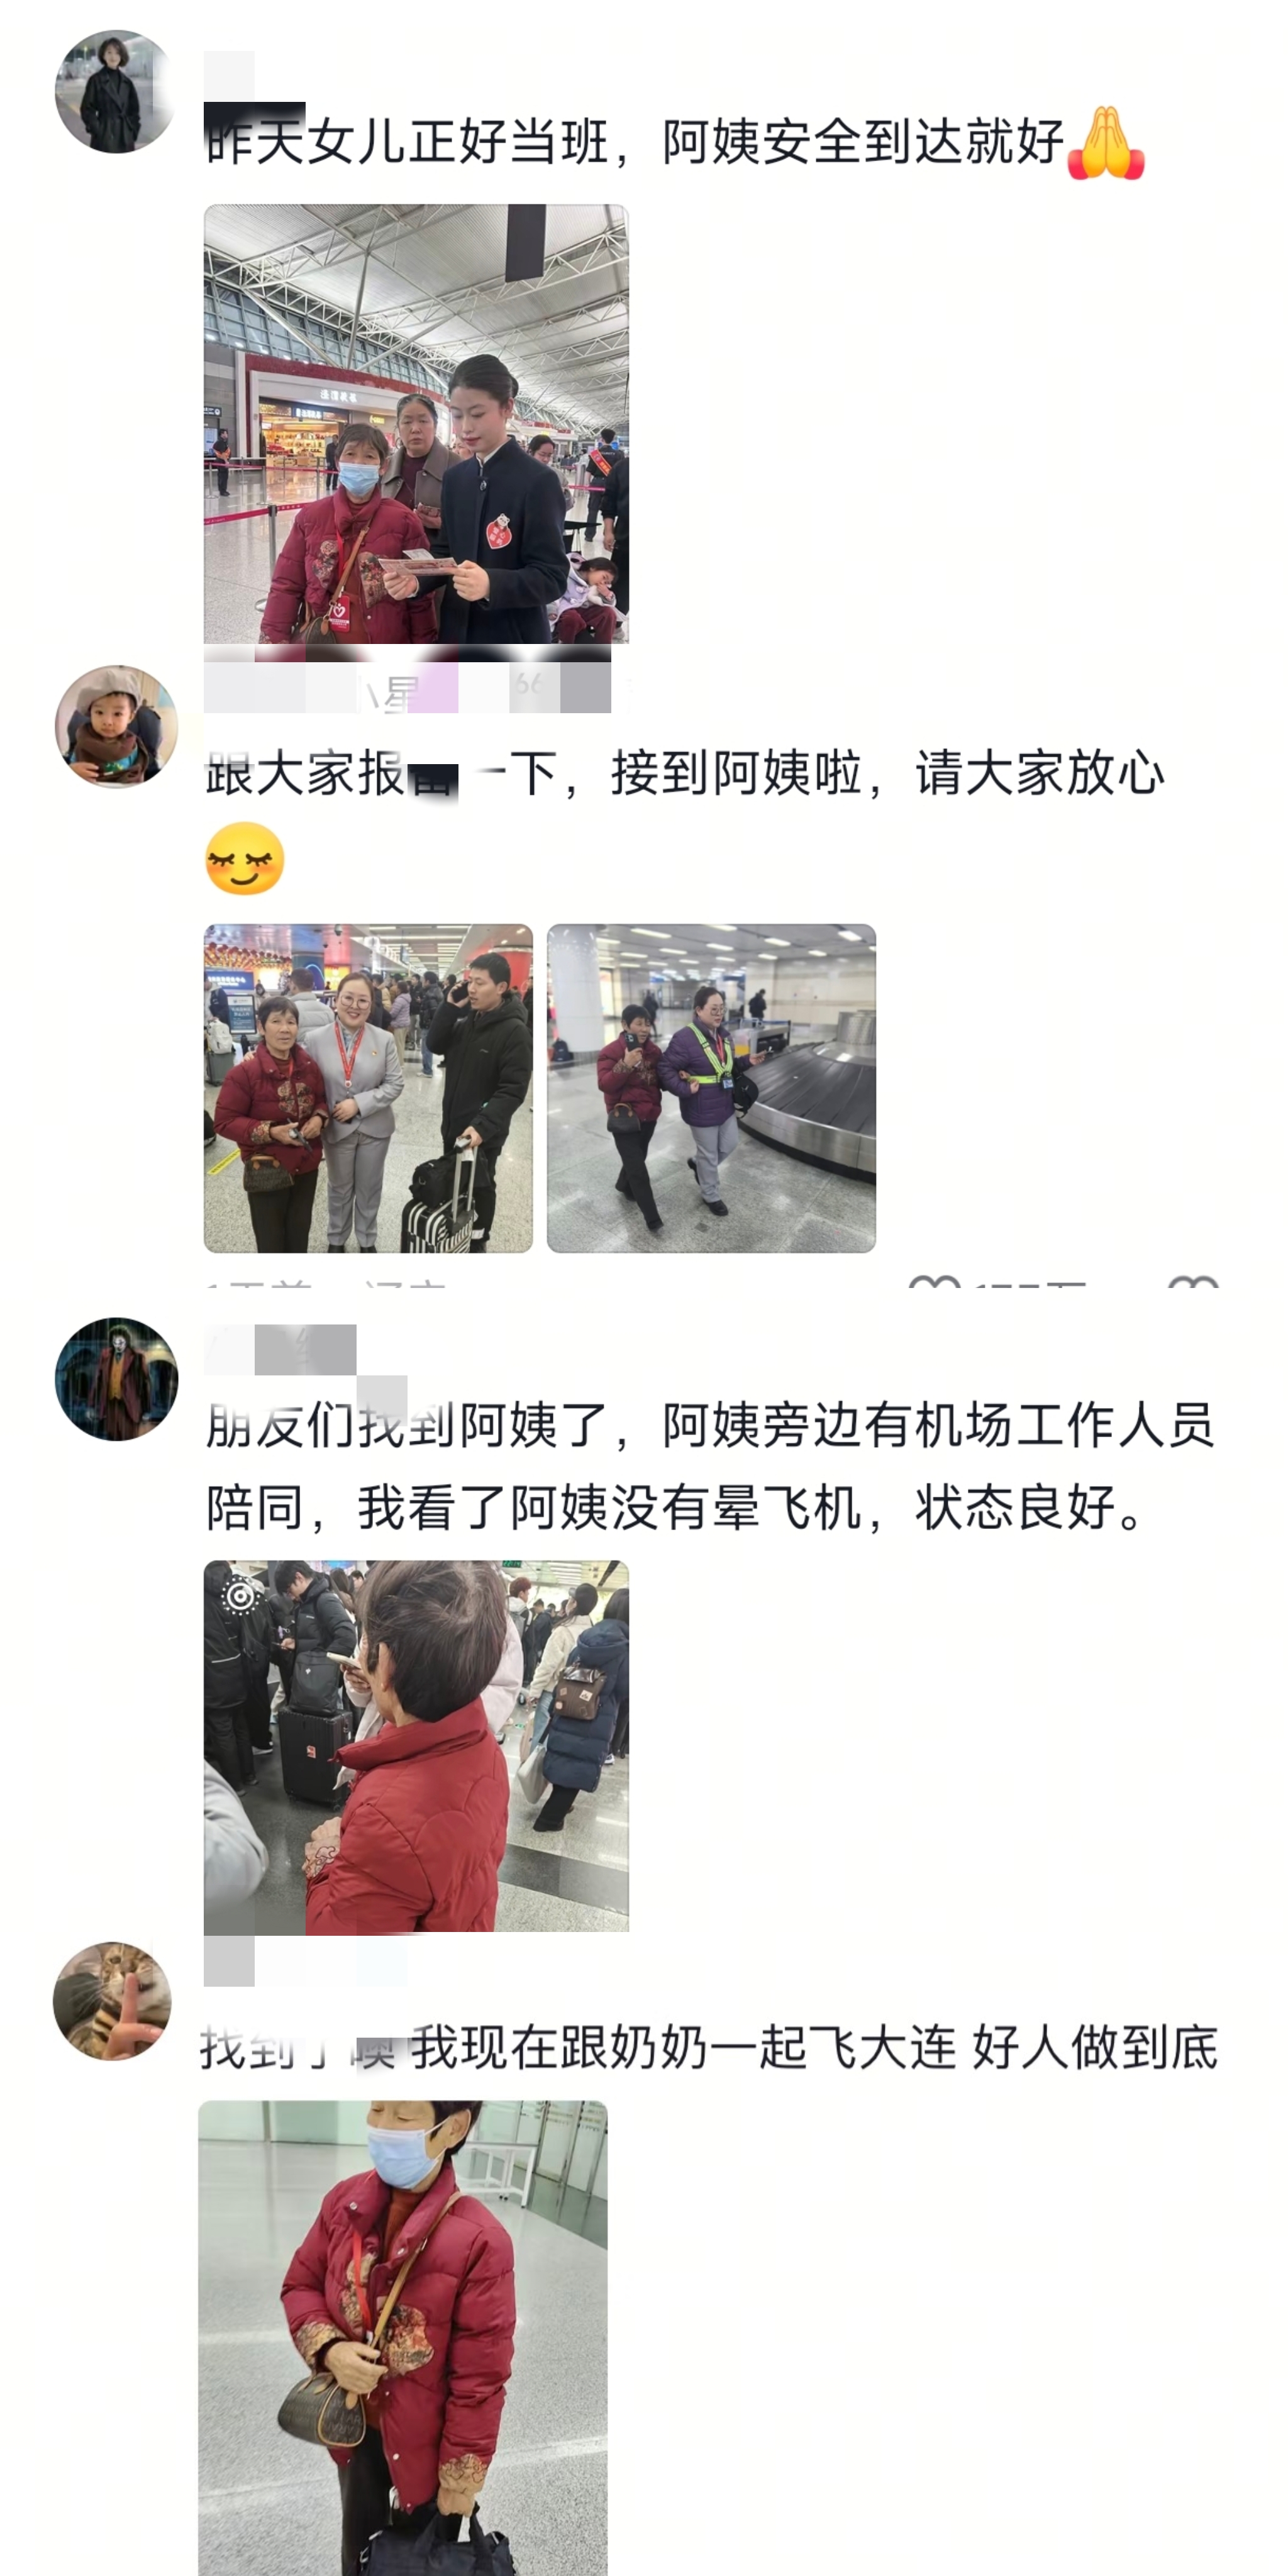The height and width of the screenshot is (2576, 1288).
Task: Open the blurred username of third commenter
Action: 281,1350
